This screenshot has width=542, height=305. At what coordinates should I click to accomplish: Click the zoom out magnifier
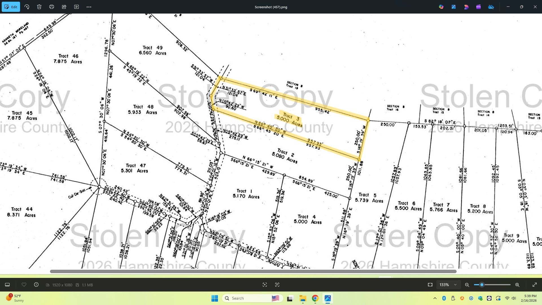coord(467,285)
